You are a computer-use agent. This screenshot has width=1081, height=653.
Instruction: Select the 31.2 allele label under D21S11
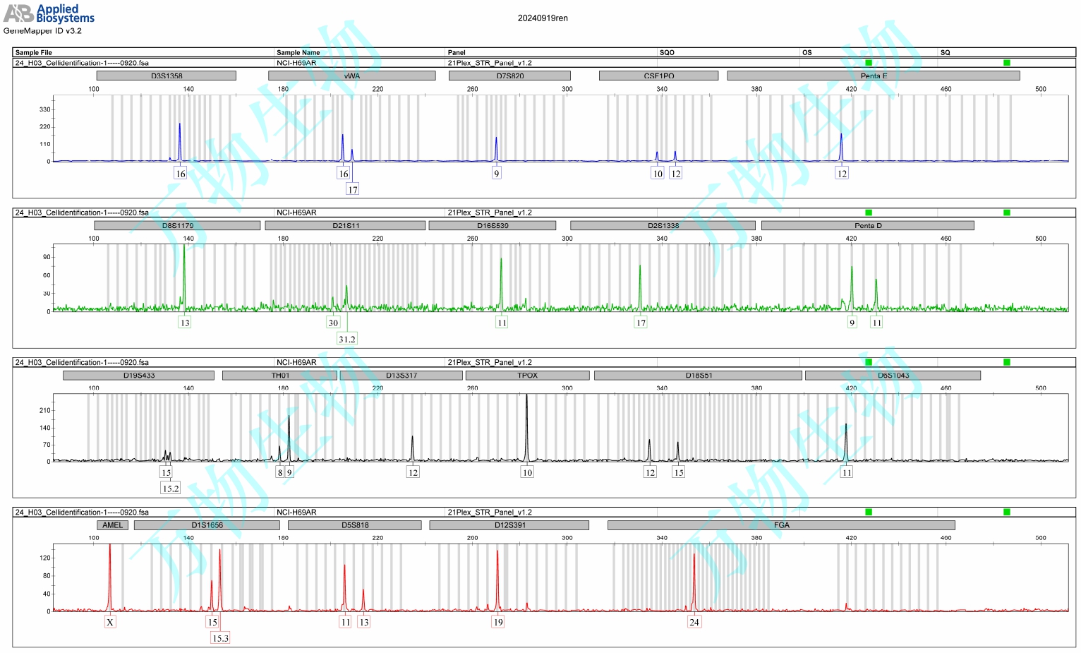pos(346,339)
